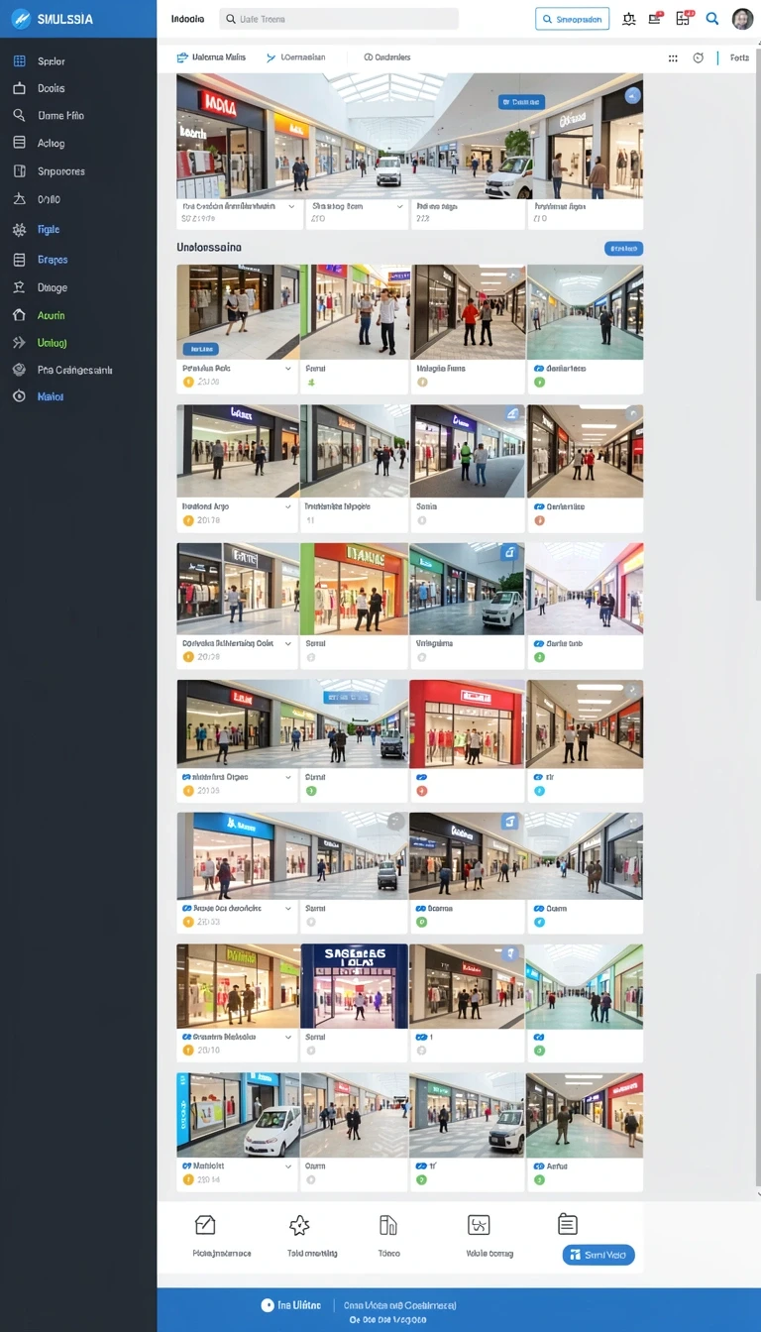This screenshot has width=761, height=1332.
Task: Open the notifications icon with red badge
Action: [x=655, y=18]
